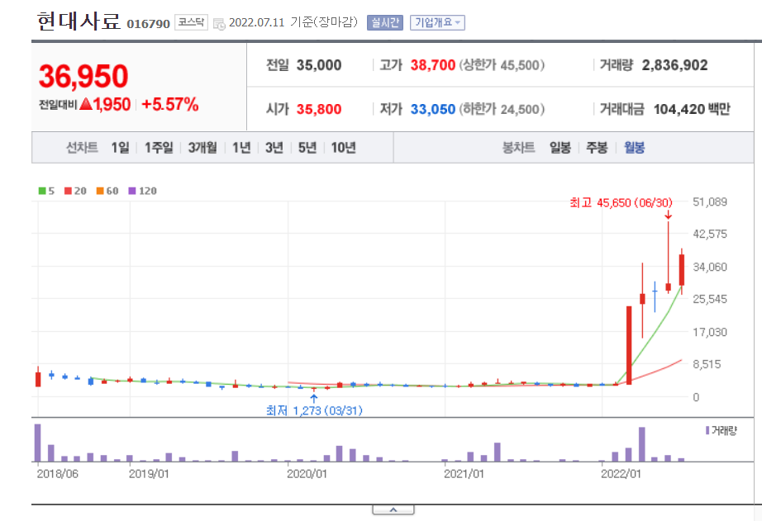
Task: Click the previous close value 35,000
Action: [319, 65]
